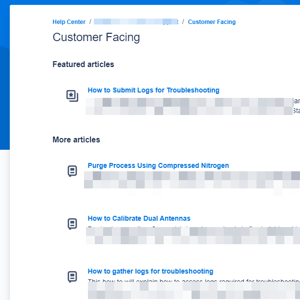Open the Help Center breadcrumb link
Viewport: 300px width, 300px height.
69,22
